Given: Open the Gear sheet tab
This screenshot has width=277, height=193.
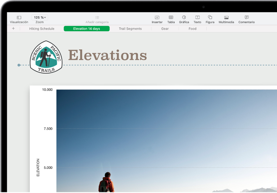Looking at the screenshot, I should 165,29.
